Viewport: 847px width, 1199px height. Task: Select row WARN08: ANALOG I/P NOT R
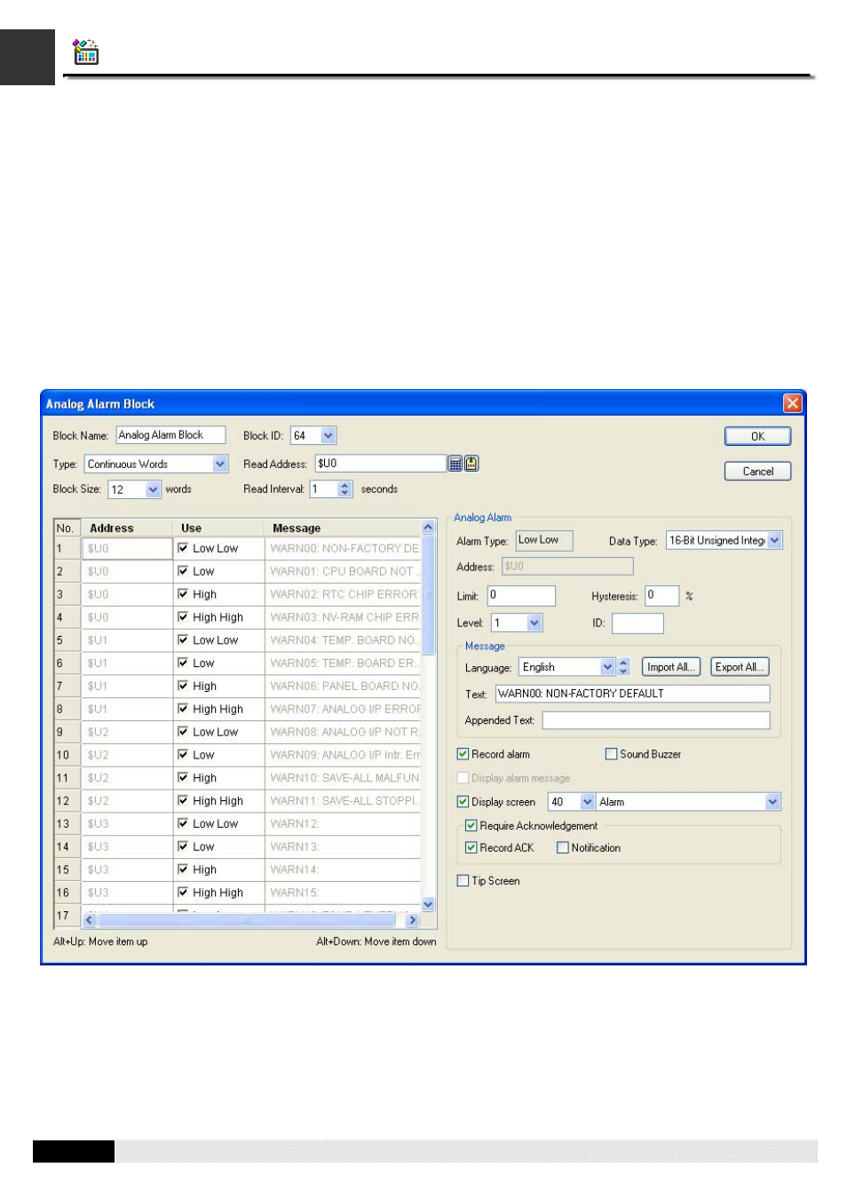tap(343, 732)
